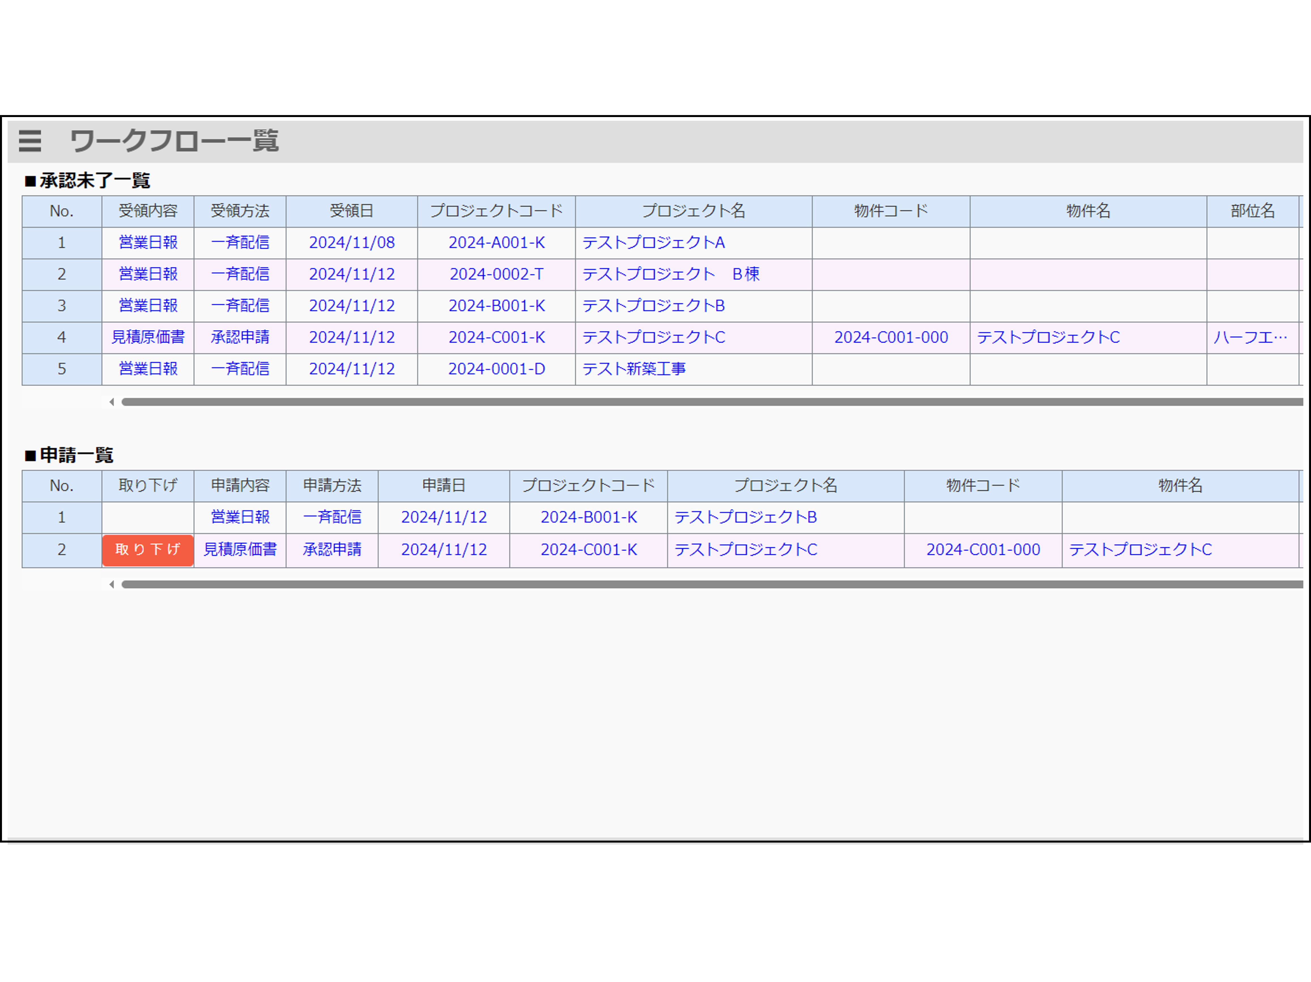Click 2024-C001-000 property code in 申請一覧

coord(983,550)
